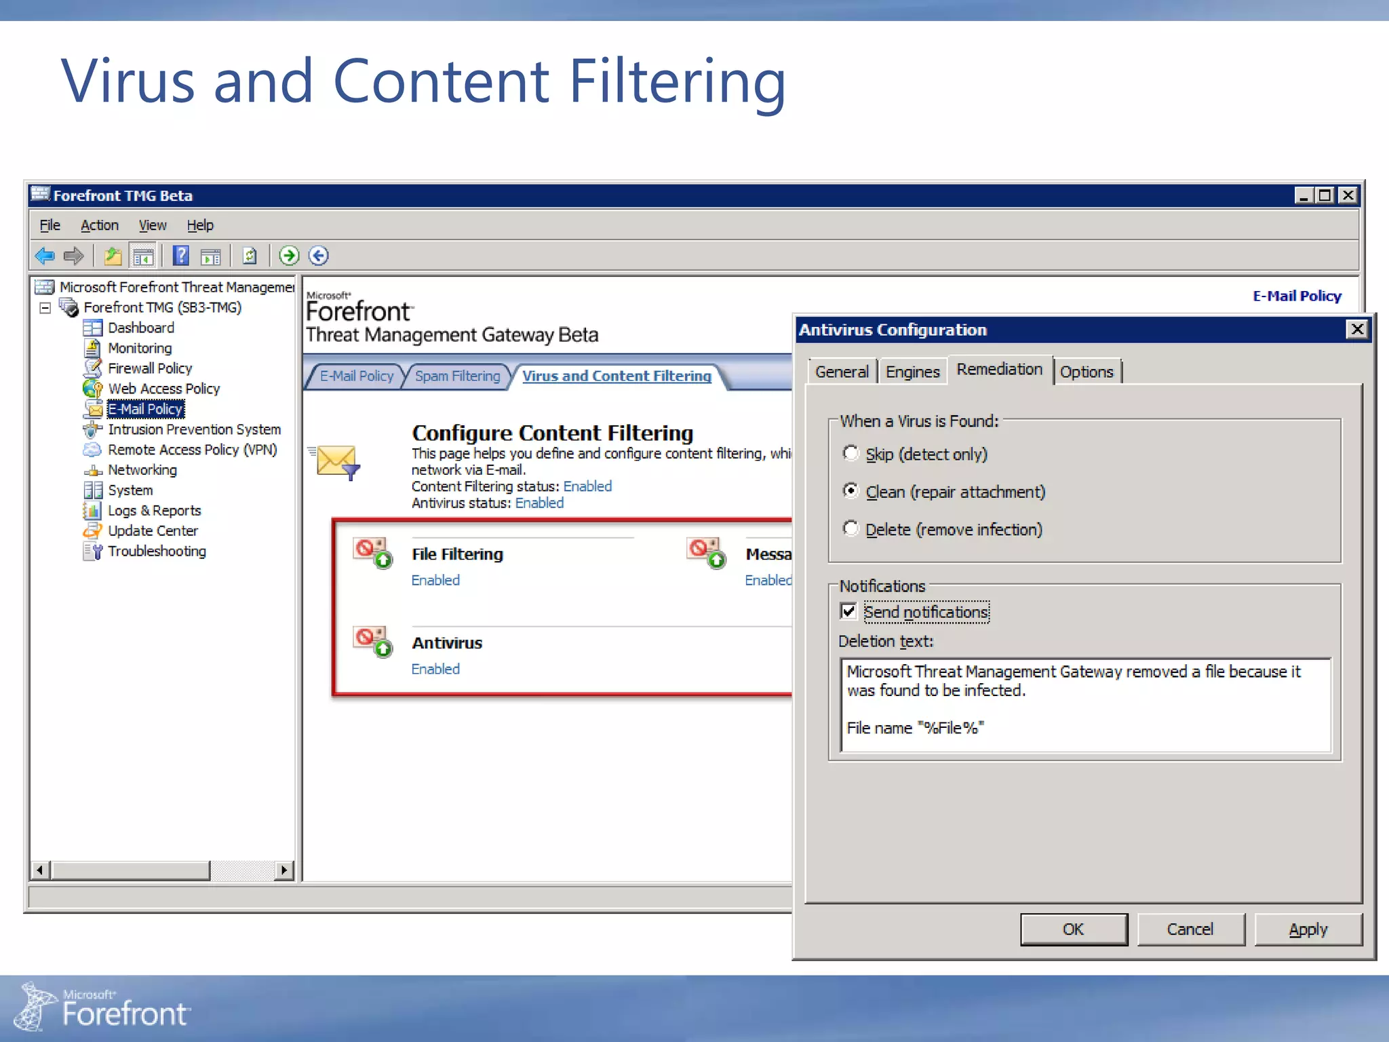The width and height of the screenshot is (1389, 1042).
Task: Select Clean (repair attachment) option
Action: (x=850, y=490)
